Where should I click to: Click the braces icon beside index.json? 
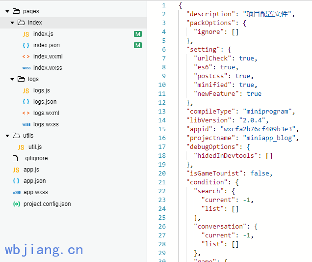26,45
